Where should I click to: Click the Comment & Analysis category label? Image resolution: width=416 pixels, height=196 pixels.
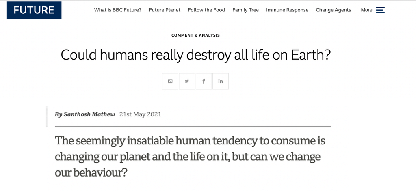(195, 35)
